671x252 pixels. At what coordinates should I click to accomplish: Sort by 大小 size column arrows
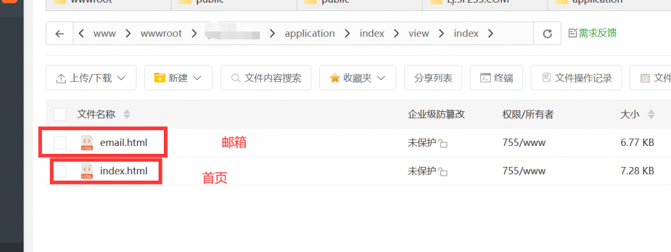[x=651, y=115]
